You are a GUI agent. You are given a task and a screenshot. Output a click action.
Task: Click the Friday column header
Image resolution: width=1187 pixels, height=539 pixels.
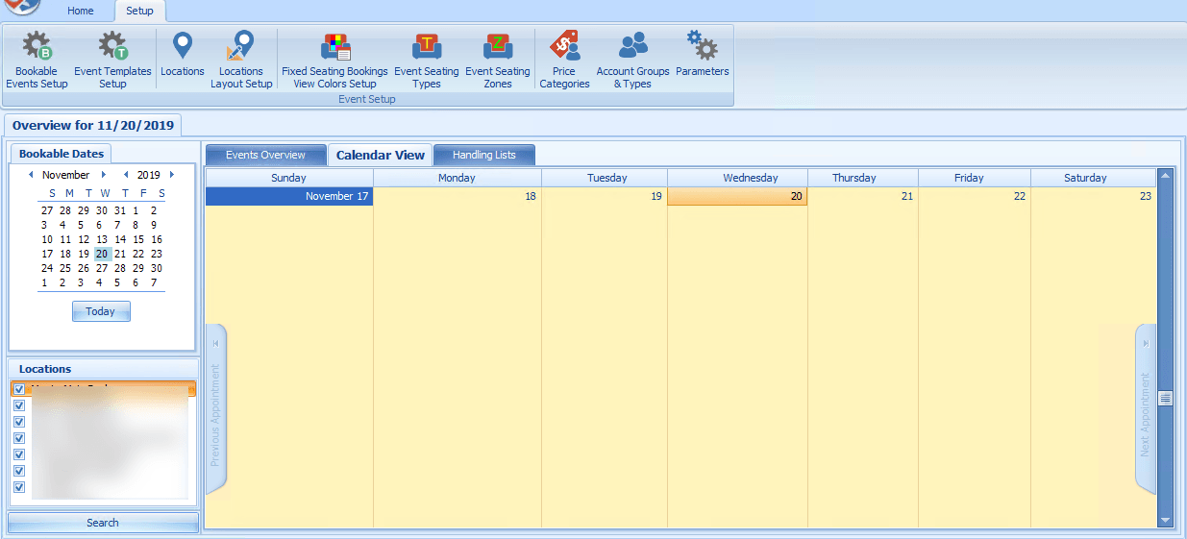point(975,178)
